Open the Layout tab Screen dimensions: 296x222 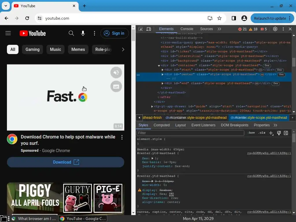click(x=180, y=125)
